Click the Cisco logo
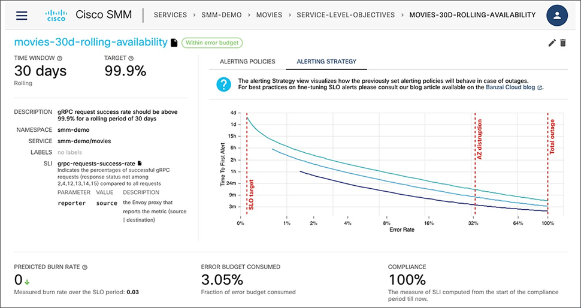 56,15
